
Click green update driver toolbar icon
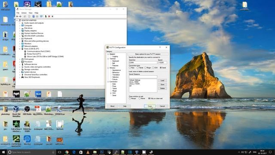click(x=46, y=16)
